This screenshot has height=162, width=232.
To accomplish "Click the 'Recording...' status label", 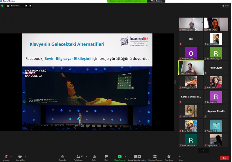I will click(x=16, y=6).
